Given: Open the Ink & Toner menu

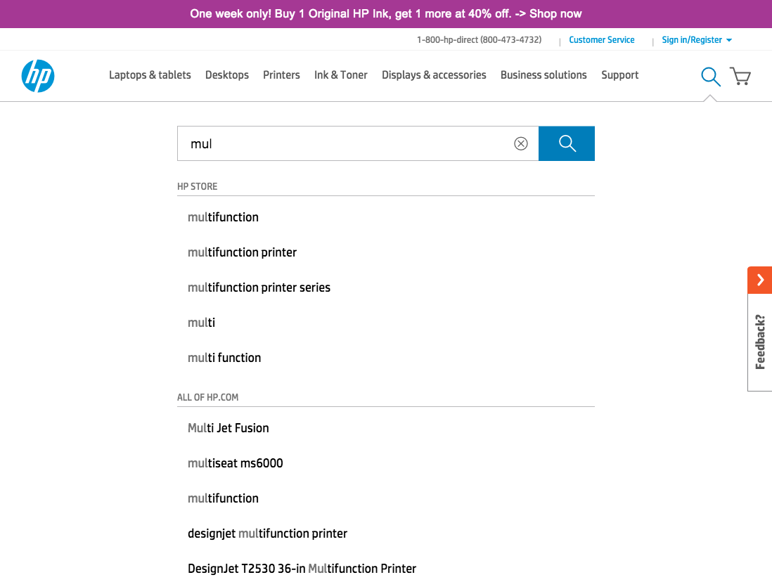Looking at the screenshot, I should (340, 75).
